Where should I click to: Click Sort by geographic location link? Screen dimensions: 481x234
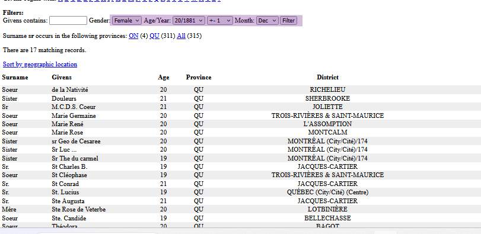pyautogui.click(x=40, y=65)
